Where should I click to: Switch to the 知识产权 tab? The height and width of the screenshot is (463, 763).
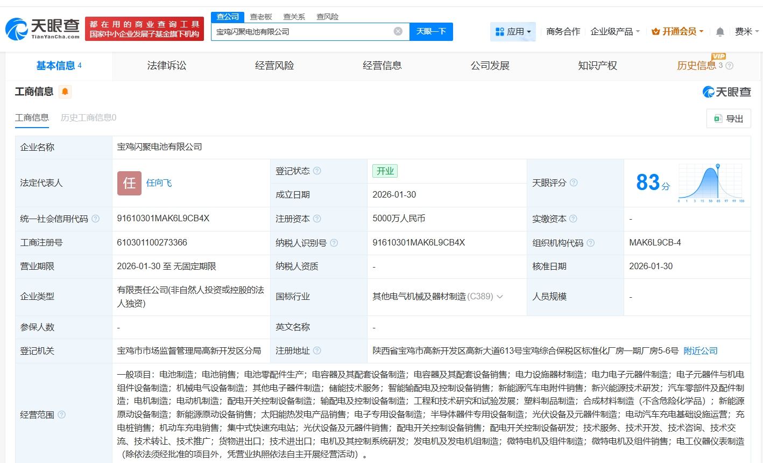597,66
